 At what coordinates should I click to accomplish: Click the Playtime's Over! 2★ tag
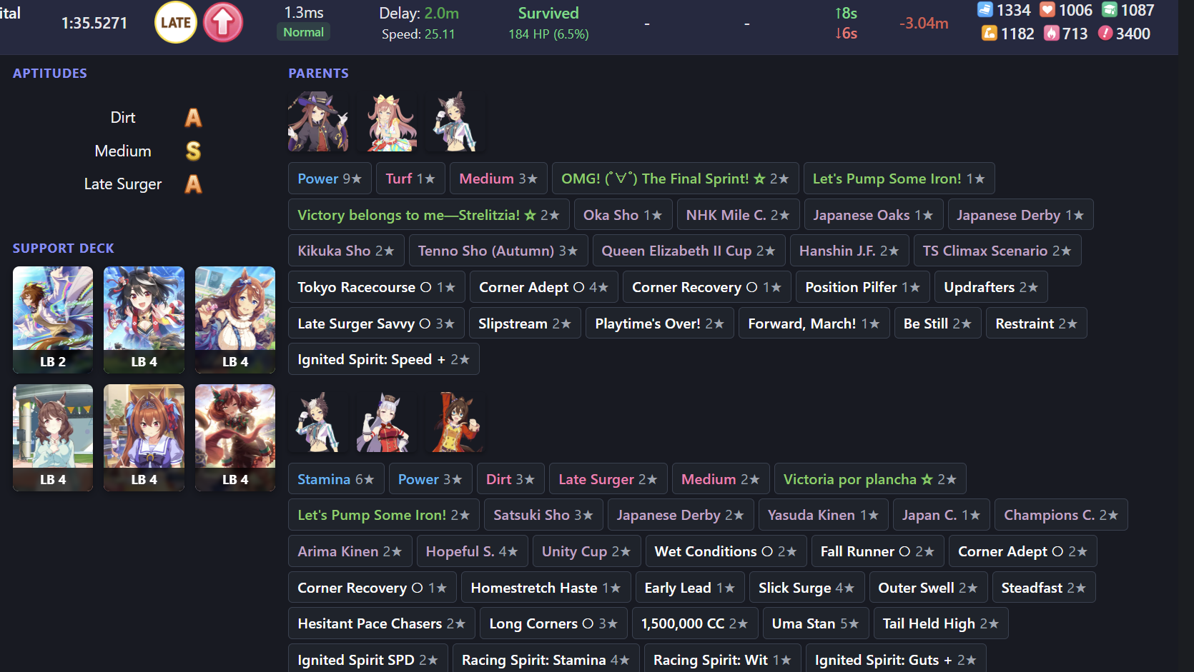click(660, 324)
